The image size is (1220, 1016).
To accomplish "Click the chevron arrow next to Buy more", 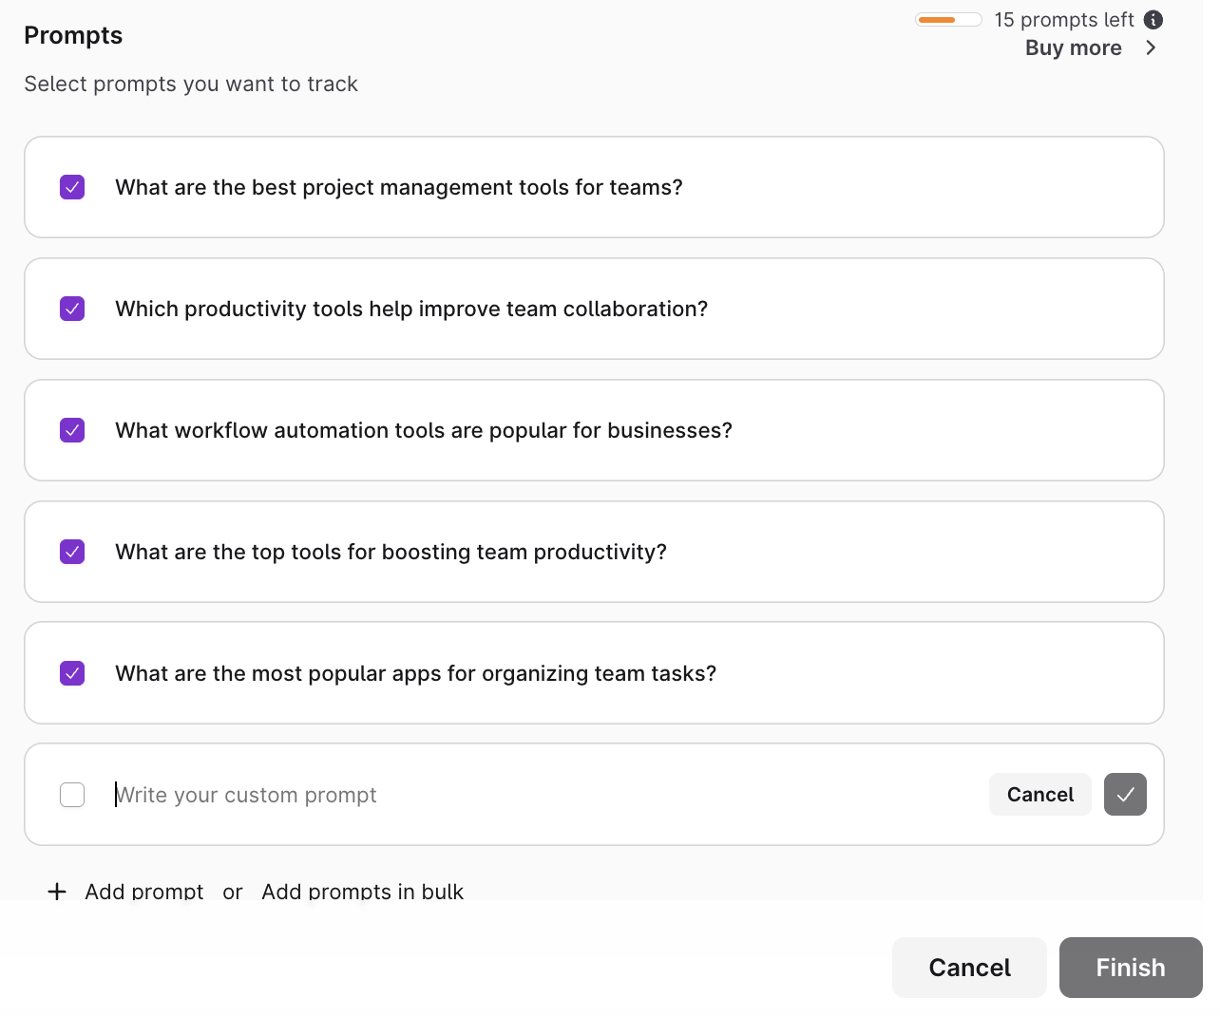I will [1151, 48].
